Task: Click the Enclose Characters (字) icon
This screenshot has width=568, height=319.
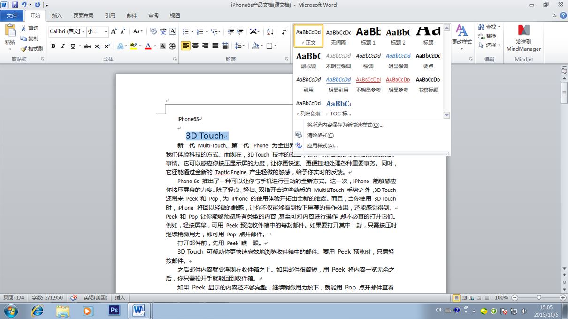Action: tap(172, 46)
